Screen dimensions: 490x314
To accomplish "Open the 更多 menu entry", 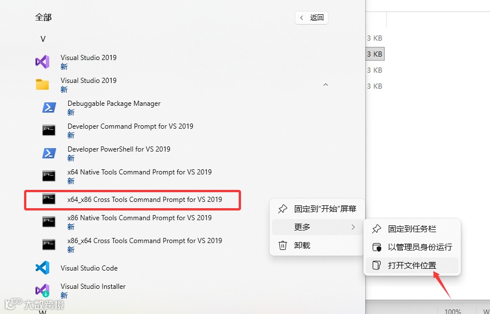I will (x=317, y=227).
